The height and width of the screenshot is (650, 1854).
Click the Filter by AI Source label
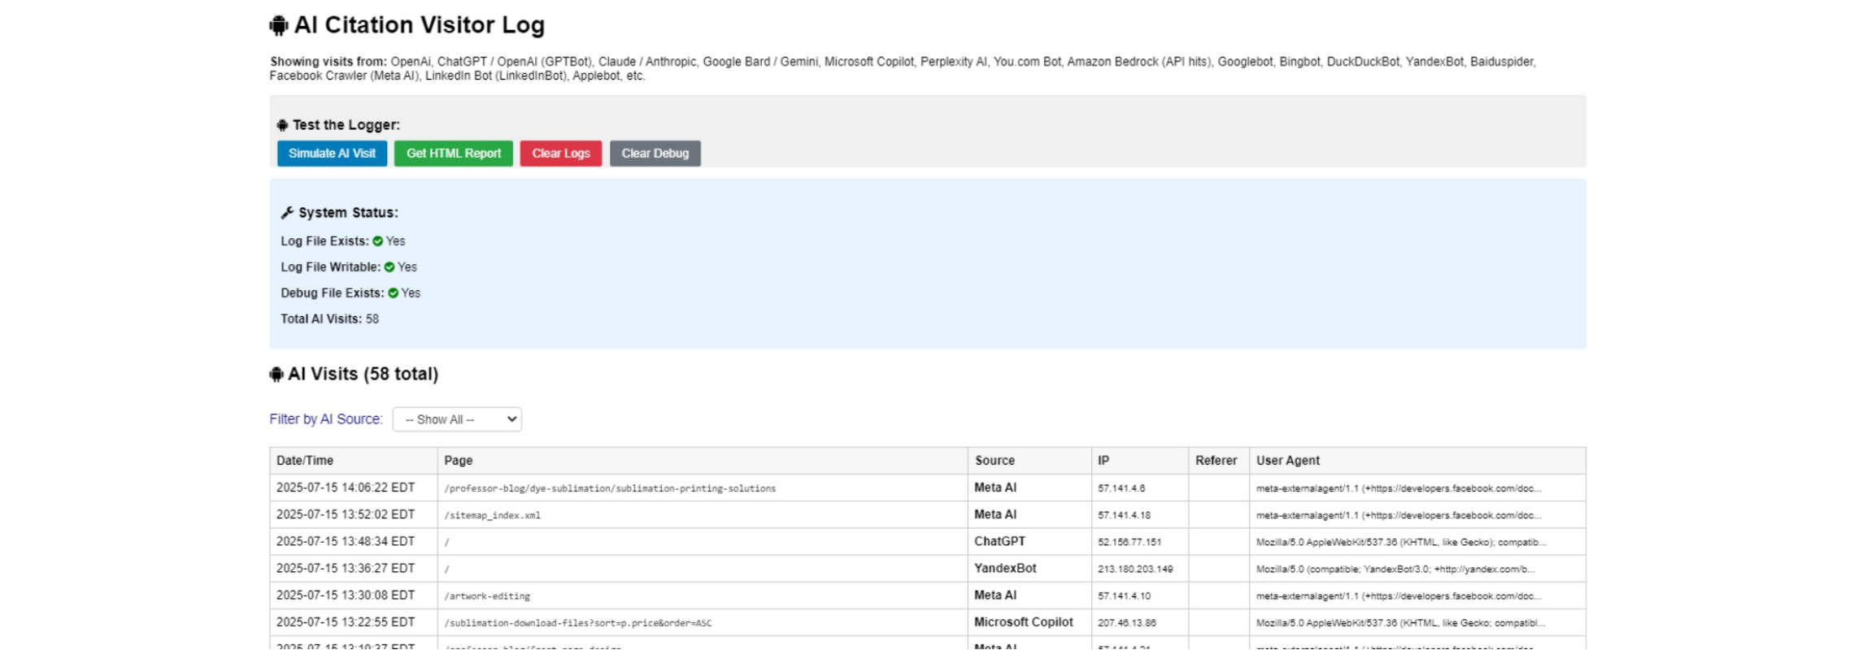[x=326, y=419]
